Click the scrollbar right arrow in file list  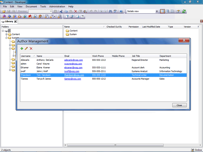200,145
